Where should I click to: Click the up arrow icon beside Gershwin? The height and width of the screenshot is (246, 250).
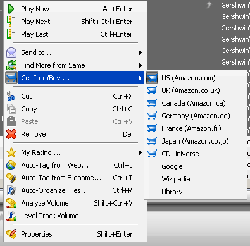[x=209, y=4]
